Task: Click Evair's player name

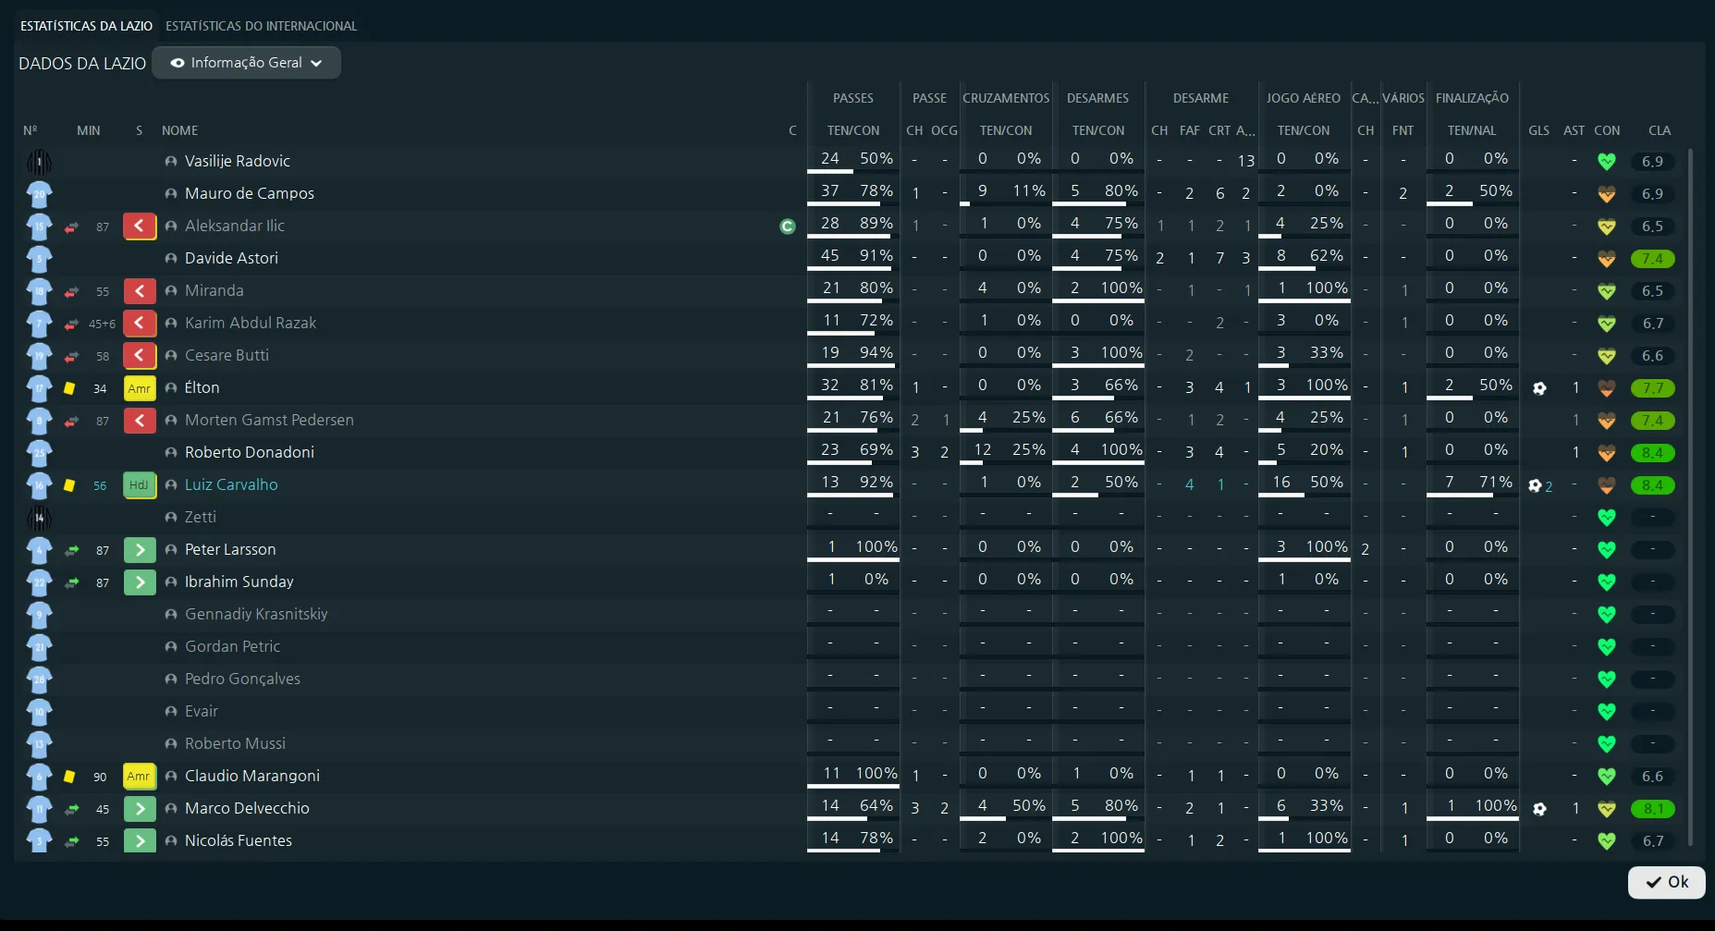Action: (202, 711)
